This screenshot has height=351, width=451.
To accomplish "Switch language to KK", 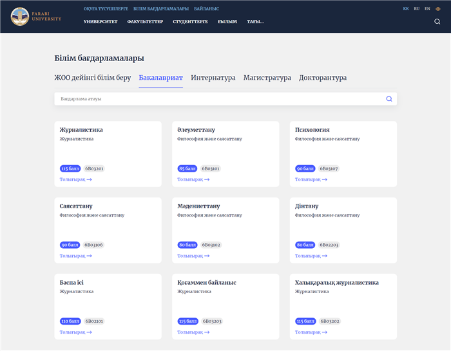I will pos(406,9).
